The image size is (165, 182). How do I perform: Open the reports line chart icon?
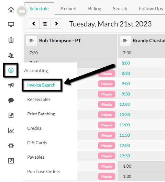coord(11,130)
